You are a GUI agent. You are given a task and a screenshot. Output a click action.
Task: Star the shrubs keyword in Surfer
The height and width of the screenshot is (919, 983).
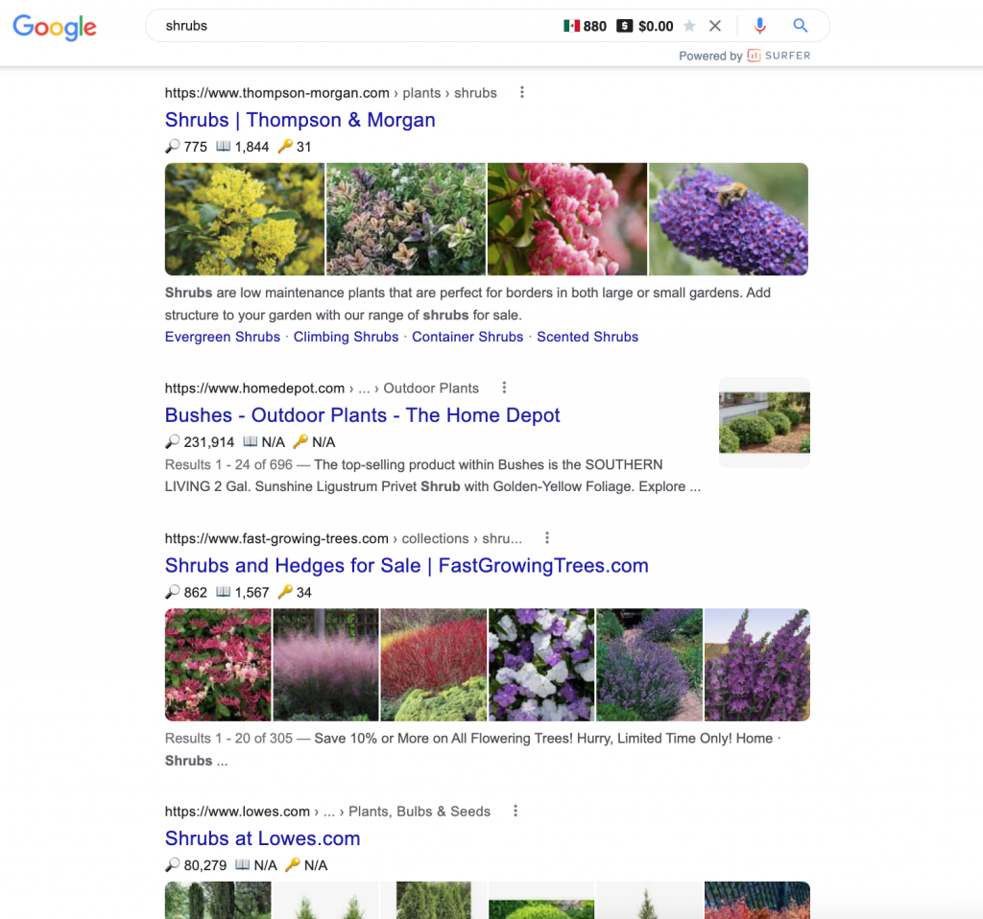point(689,26)
